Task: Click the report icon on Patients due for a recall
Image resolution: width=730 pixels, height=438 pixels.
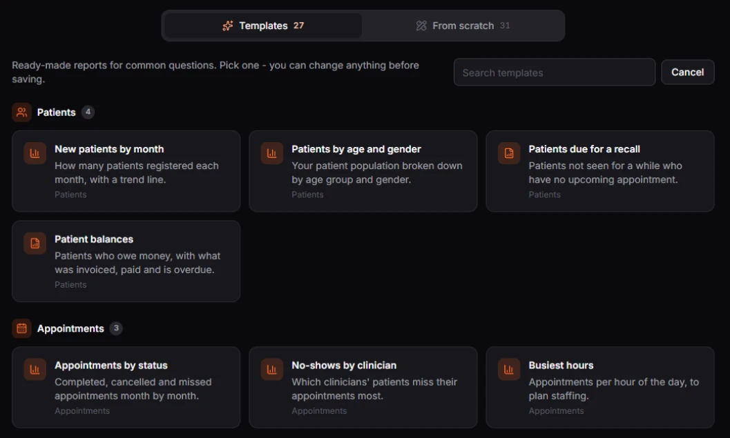Action: click(x=509, y=153)
